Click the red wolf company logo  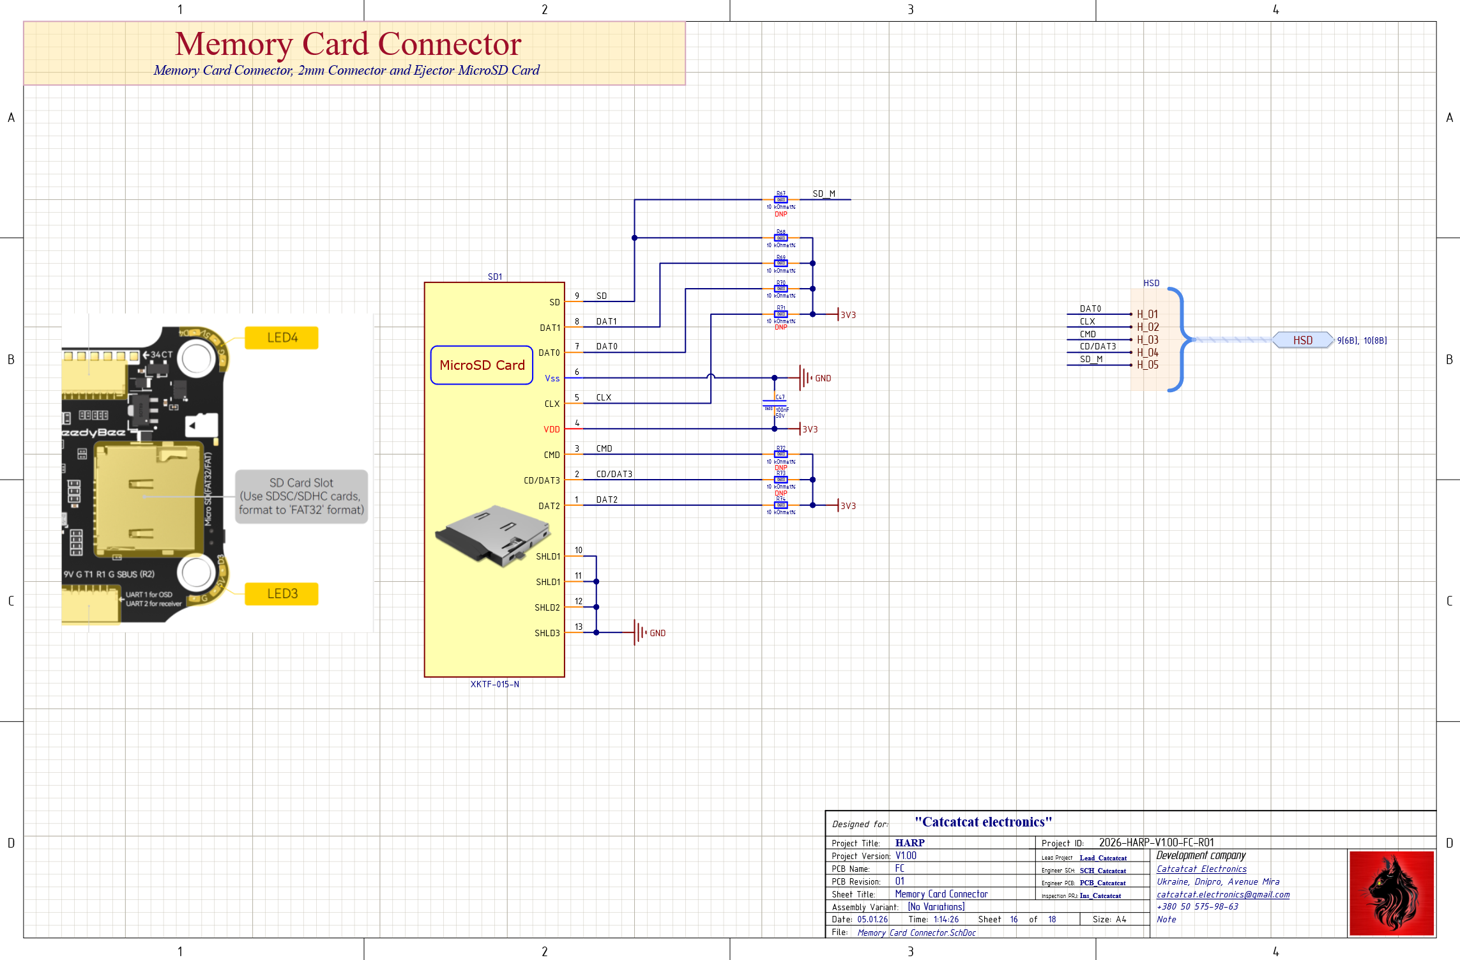coord(1391,894)
